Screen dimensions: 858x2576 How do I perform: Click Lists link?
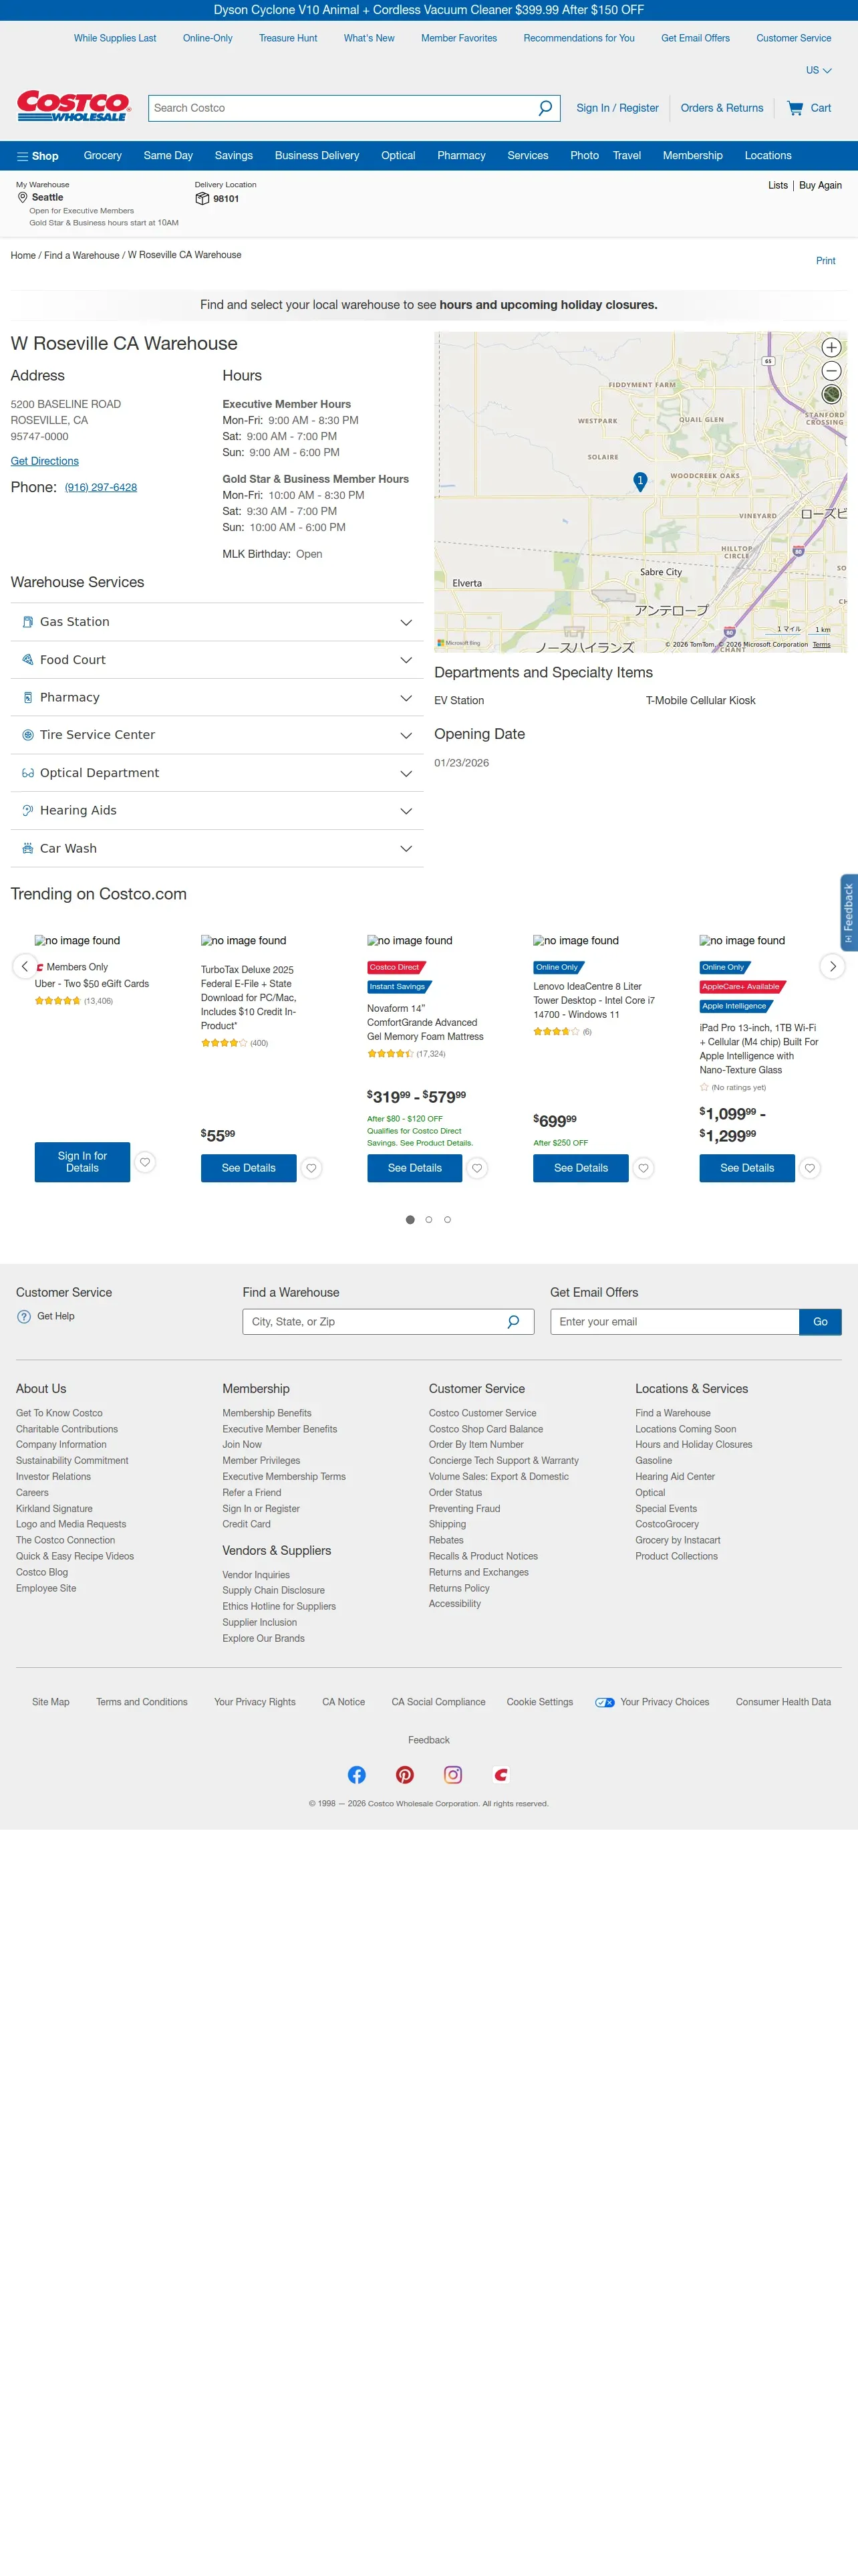(x=778, y=186)
